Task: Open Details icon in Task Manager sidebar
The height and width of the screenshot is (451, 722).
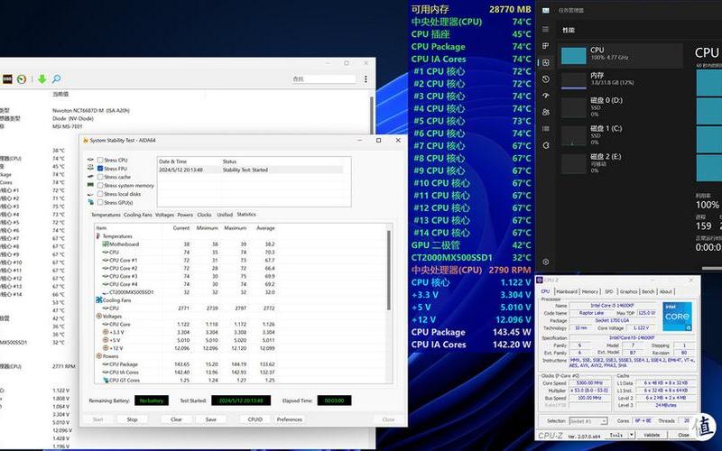Action: click(x=546, y=128)
